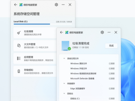Screen dimensions: 135x101
Task: Click 已清理 status beside Microsoft Defender 防病毒
Action: 112,78
